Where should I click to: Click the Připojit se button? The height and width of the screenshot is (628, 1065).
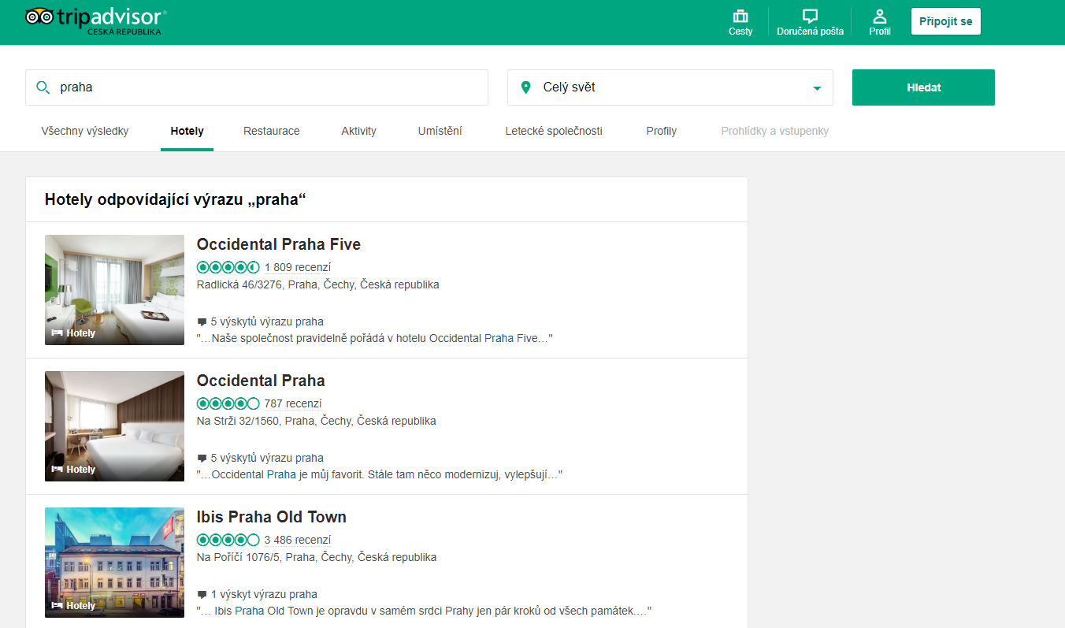(946, 21)
